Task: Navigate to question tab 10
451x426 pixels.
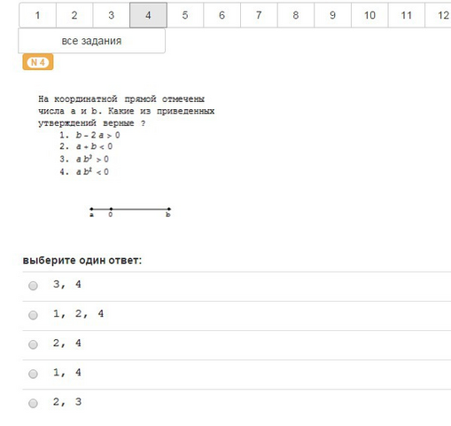Action: tap(369, 15)
